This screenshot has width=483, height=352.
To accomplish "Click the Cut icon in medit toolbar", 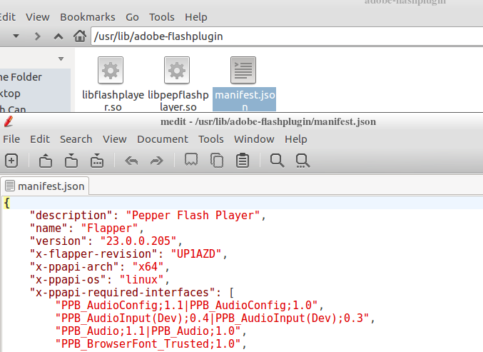I will click(x=191, y=160).
